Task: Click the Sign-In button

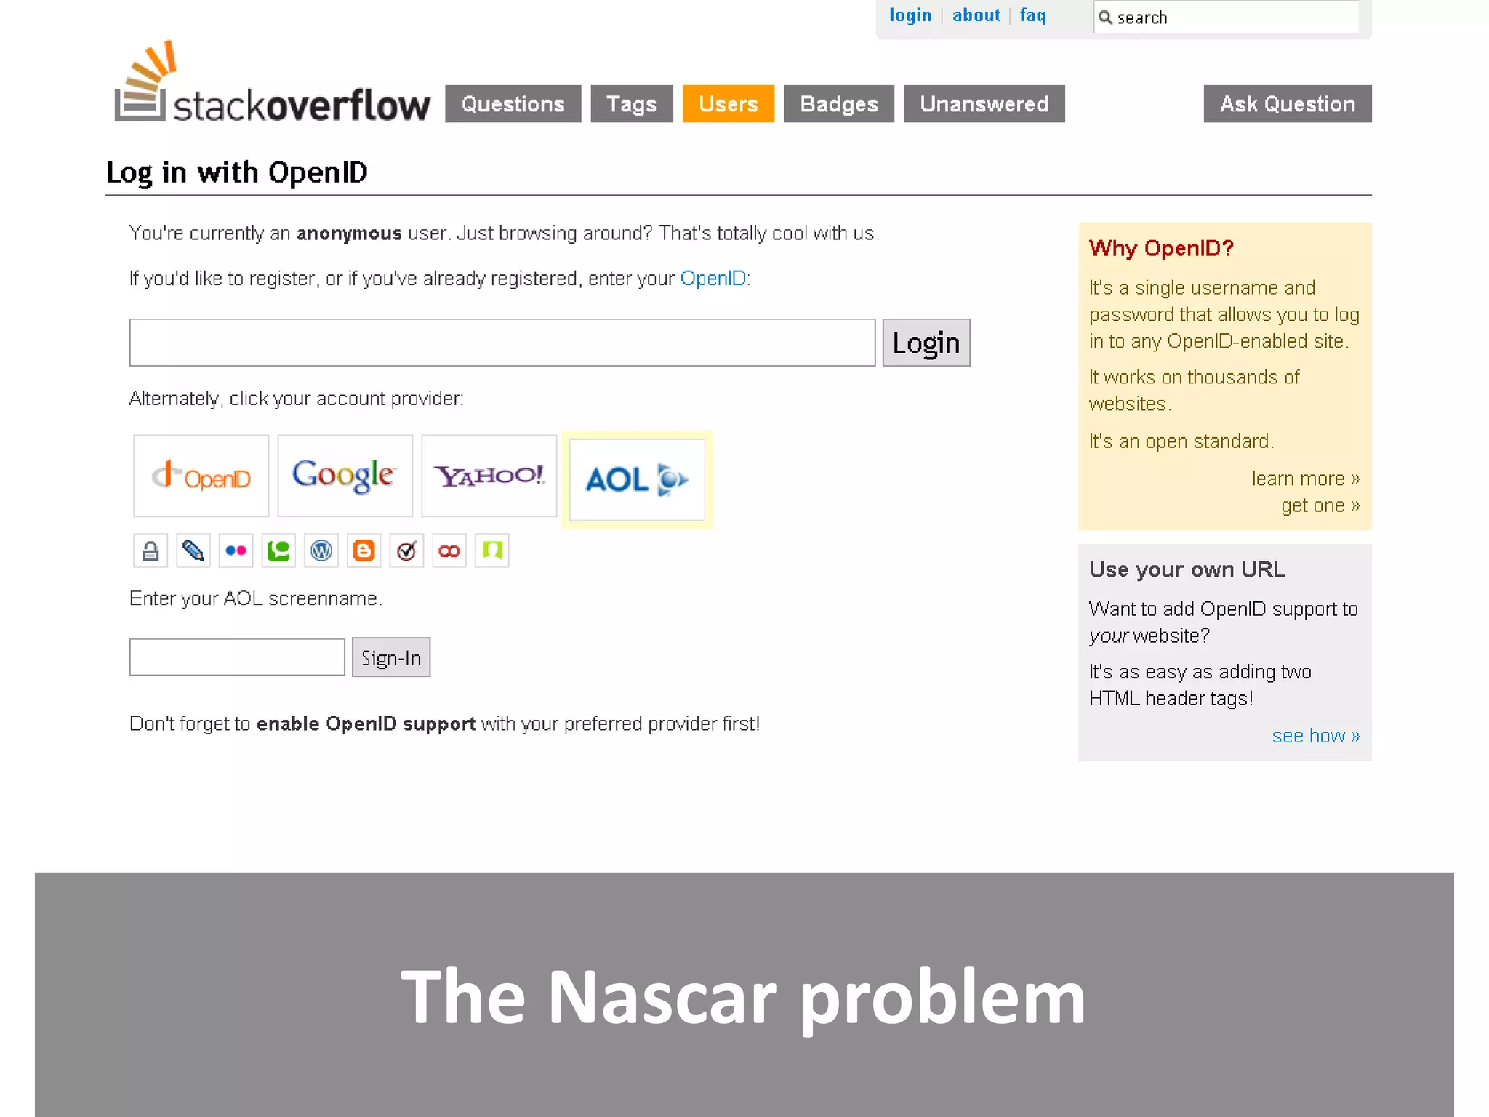Action: click(x=391, y=657)
